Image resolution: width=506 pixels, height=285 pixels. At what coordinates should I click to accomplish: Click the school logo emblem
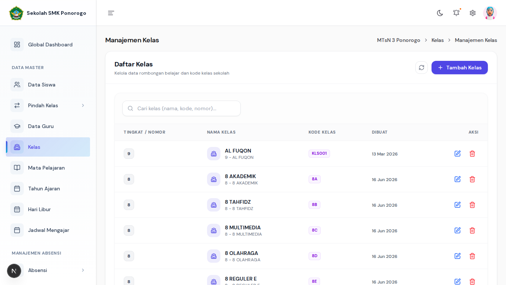click(16, 13)
